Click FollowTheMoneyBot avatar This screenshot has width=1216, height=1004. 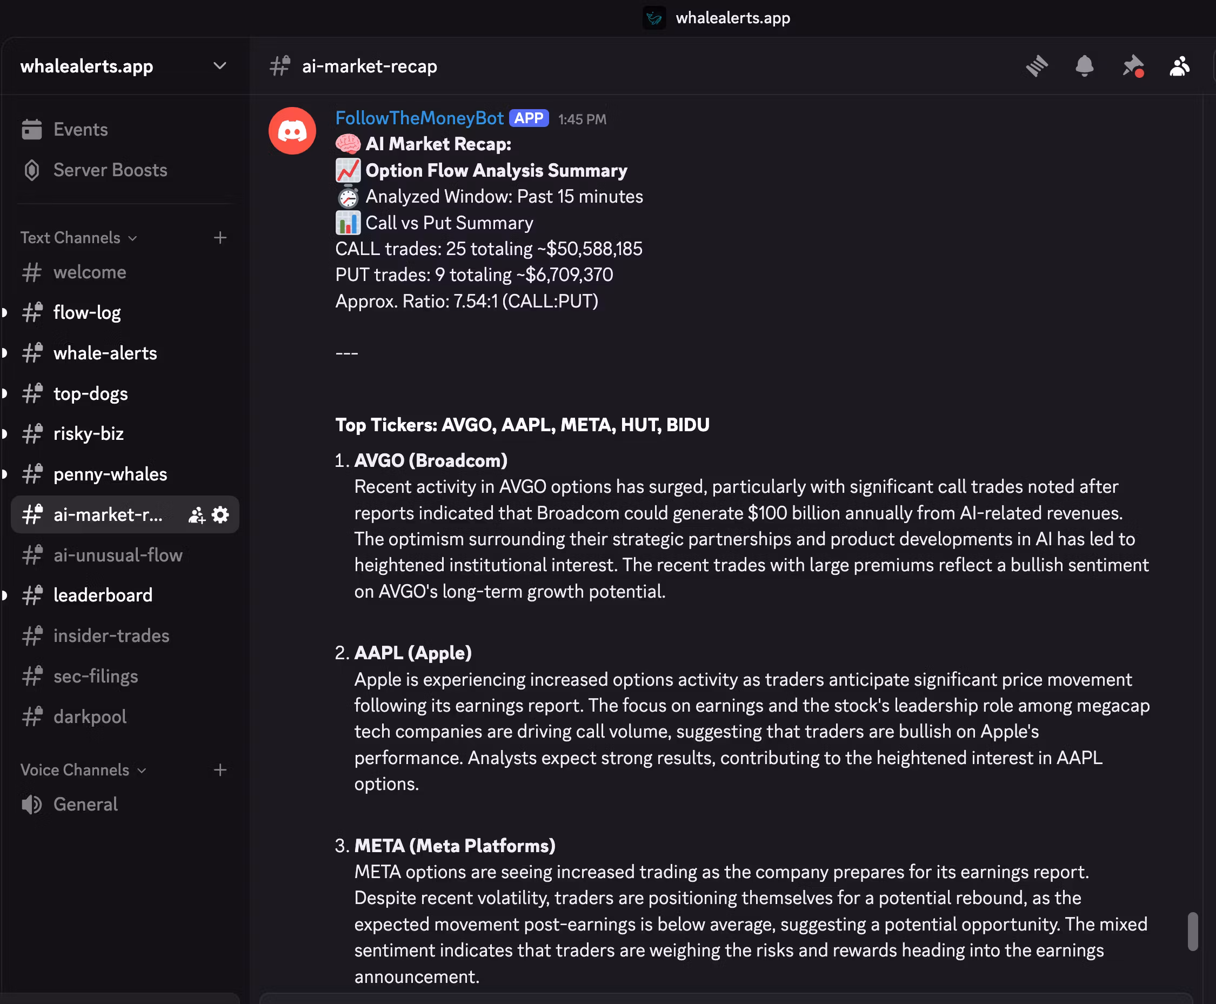pos(292,131)
